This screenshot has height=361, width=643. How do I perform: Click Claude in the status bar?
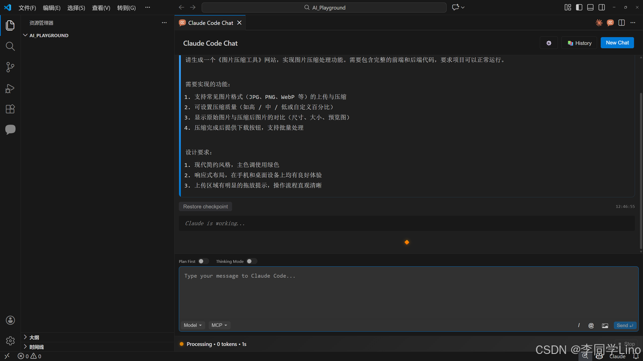tap(617, 356)
